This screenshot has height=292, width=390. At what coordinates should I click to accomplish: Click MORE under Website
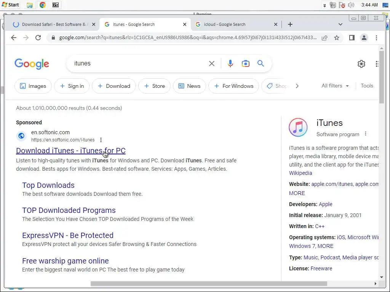click(297, 193)
